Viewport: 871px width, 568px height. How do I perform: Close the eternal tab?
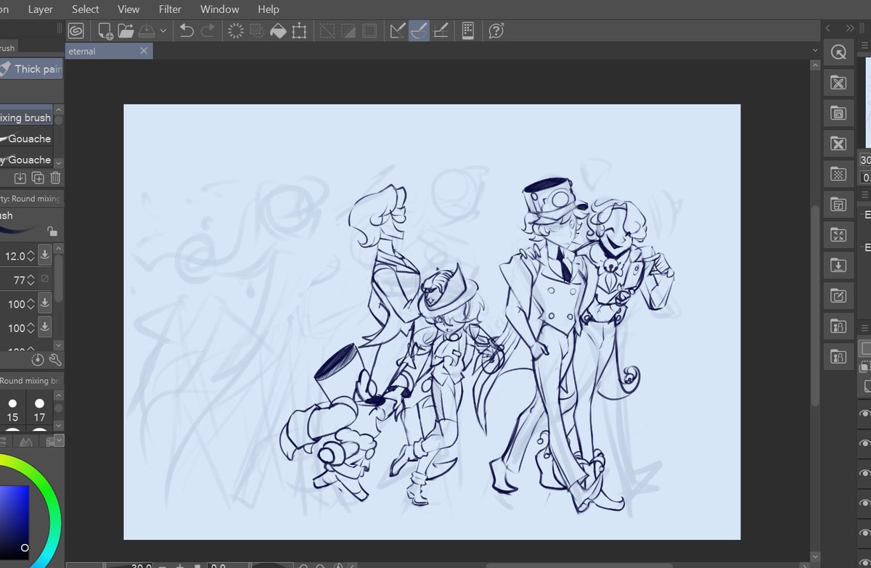(x=144, y=51)
